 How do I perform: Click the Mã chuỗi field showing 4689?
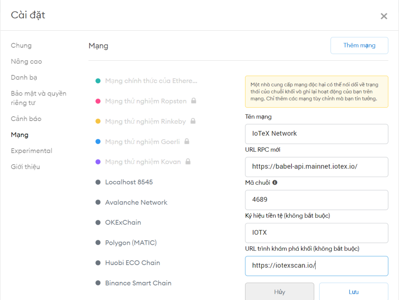coord(316,200)
